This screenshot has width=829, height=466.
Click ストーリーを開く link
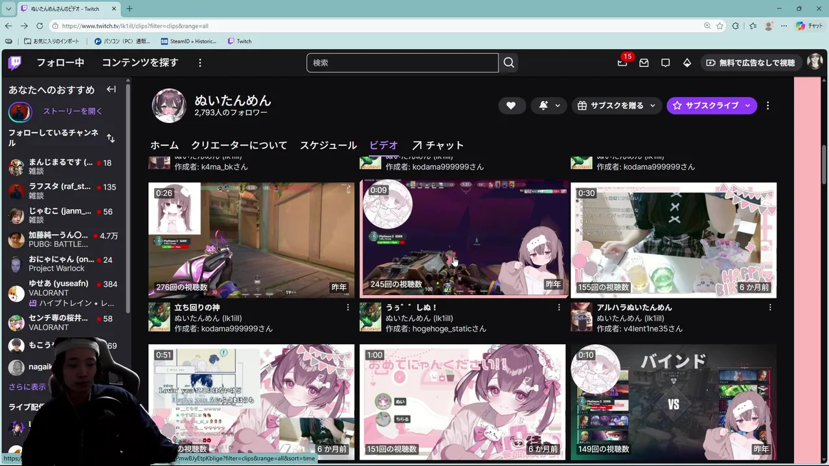pos(73,111)
